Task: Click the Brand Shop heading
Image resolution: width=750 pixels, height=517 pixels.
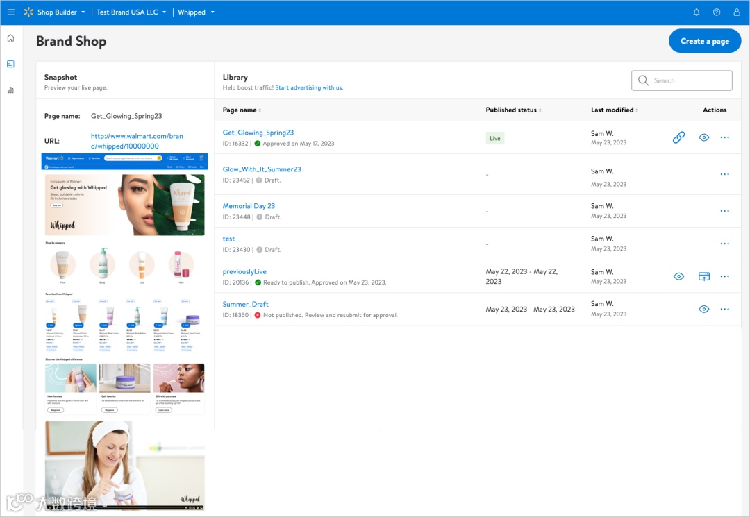Action: coord(72,41)
